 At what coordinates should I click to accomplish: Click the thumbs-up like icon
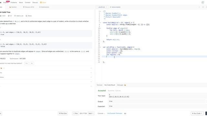[1, 16]
